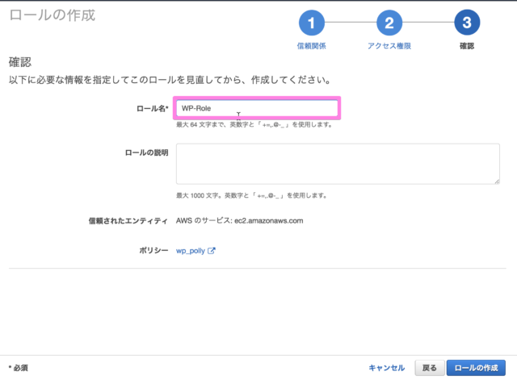The width and height of the screenshot is (517, 380).
Task: Go to the 信頼関係 step label
Action: coord(312,46)
